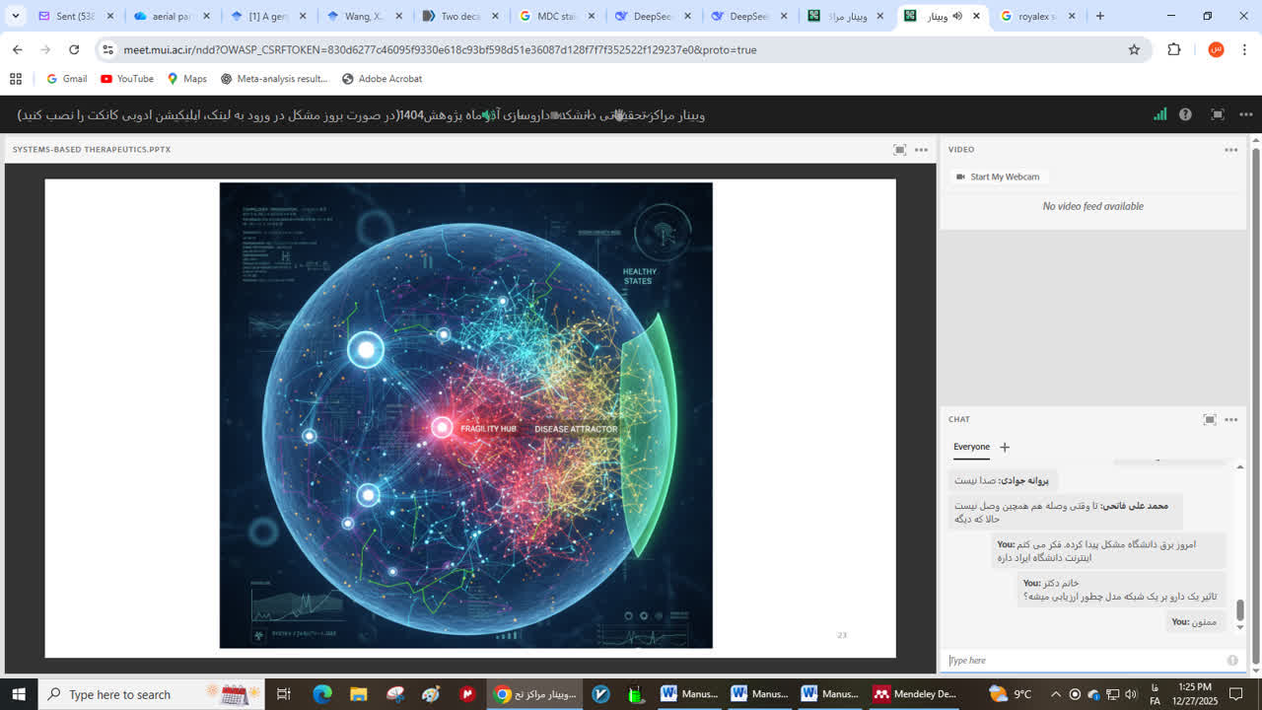Open the browser Extensions puzzle icon
1262x710 pixels.
click(x=1173, y=49)
